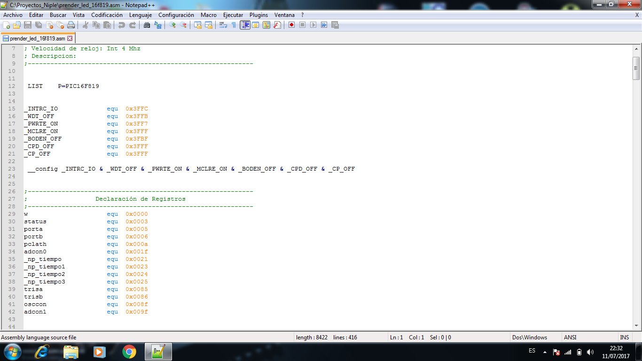Image resolution: width=642 pixels, height=361 pixels.
Task: Open Internet Explorer from the taskbar
Action: tap(42, 351)
